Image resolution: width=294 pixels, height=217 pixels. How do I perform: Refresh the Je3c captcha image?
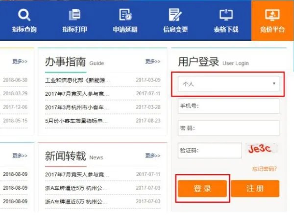click(x=261, y=149)
